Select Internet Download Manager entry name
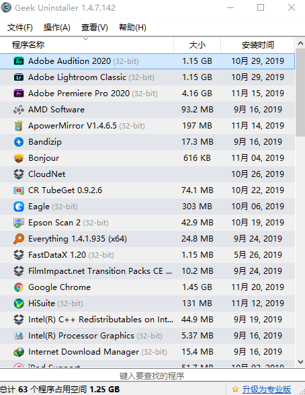 pos(83,352)
